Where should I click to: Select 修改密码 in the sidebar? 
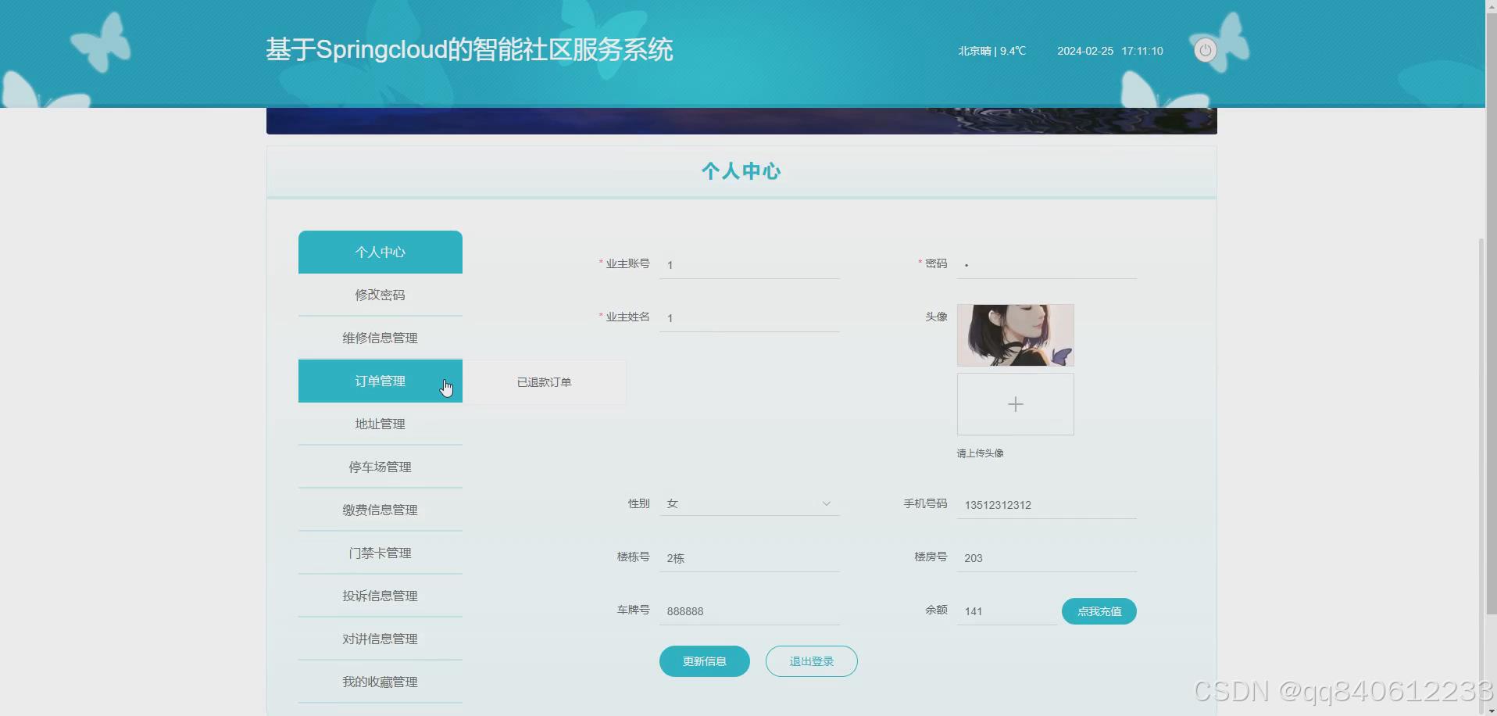point(380,295)
